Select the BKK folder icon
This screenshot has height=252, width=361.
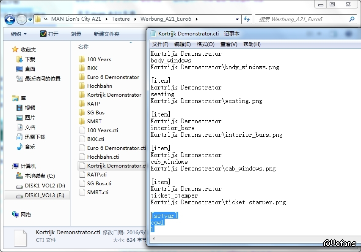point(82,68)
